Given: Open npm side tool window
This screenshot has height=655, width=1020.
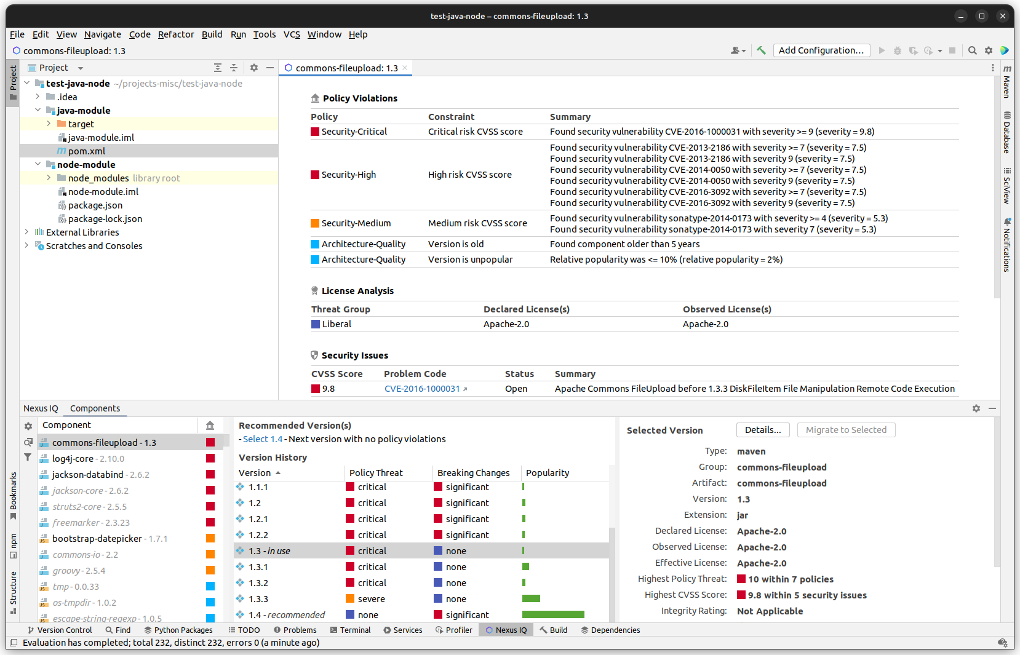Looking at the screenshot, I should pos(13,546).
